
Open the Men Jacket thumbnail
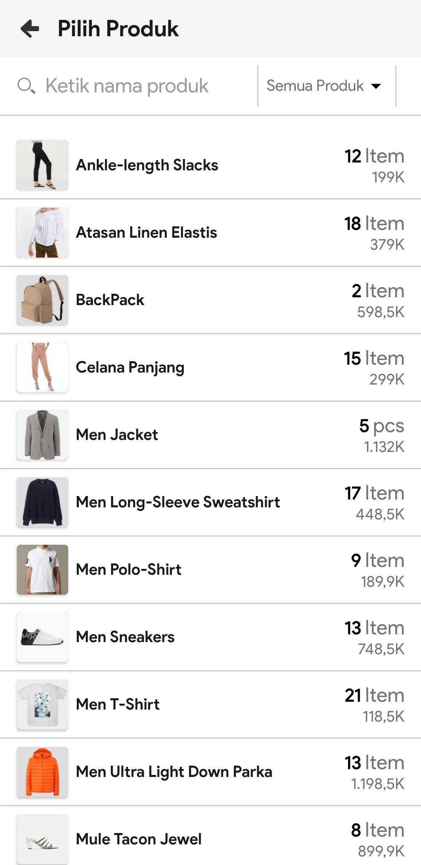click(42, 435)
